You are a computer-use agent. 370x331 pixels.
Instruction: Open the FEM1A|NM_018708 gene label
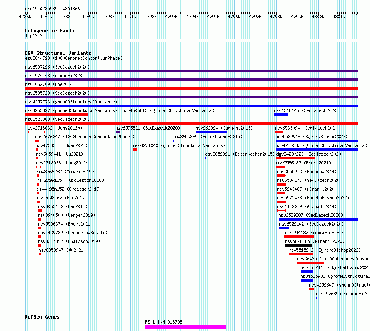click(x=163, y=322)
